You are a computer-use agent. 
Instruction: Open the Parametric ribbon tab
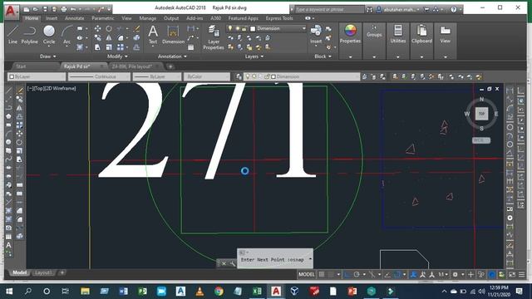click(103, 18)
